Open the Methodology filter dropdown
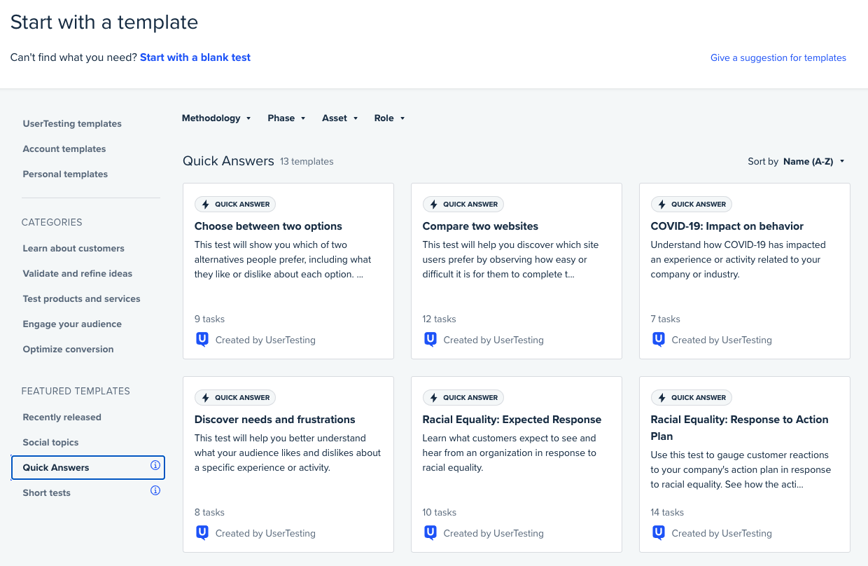 216,118
